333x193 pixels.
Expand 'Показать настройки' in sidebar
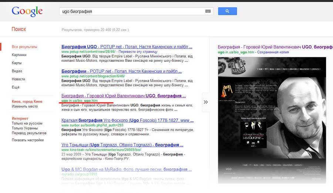coord(28,140)
